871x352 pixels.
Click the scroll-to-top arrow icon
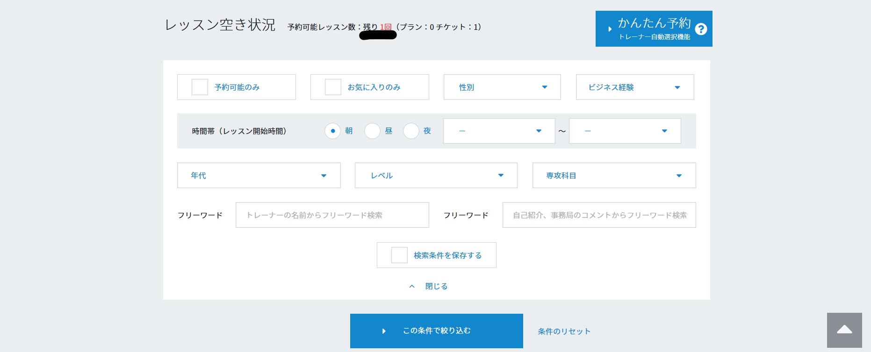pos(844,330)
